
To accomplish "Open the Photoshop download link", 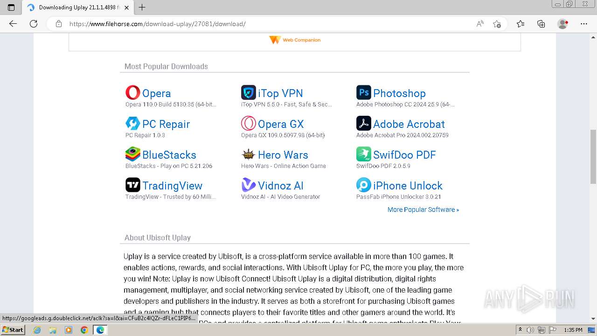I will [x=399, y=93].
